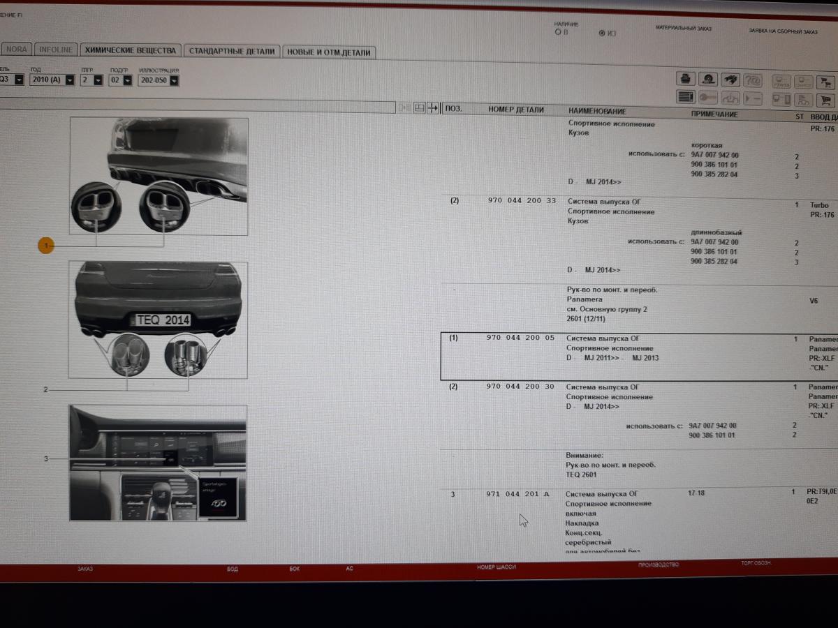Click the split-panel layout icon above illustrations
838x628 pixels.
pos(420,107)
